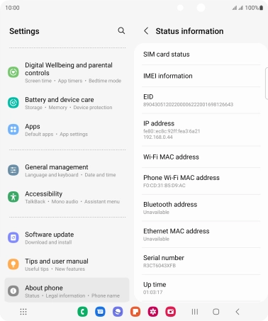Viewport: 268px width, 321px height.
Task: Launch the blue Messages app in taskbar
Action: point(100,312)
